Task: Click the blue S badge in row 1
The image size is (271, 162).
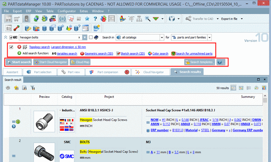Action: coord(14,126)
